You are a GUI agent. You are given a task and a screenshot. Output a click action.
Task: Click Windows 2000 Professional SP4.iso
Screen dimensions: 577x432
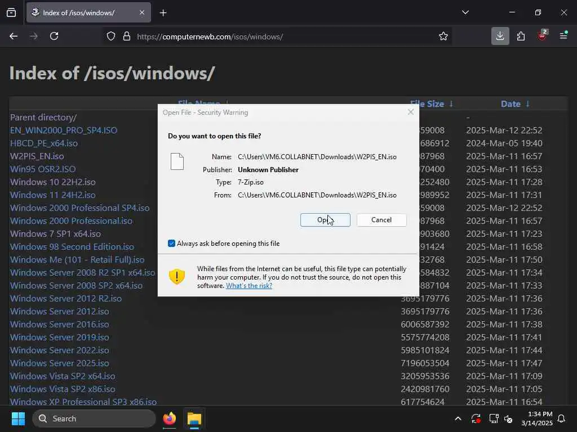point(80,208)
